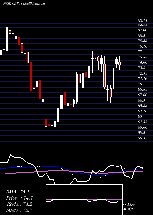Click the NYSE CBT chart title
This screenshot has width=153, height=215.
24,4
